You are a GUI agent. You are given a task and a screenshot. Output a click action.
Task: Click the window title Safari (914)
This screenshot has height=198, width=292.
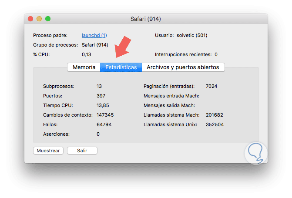pos(146,19)
